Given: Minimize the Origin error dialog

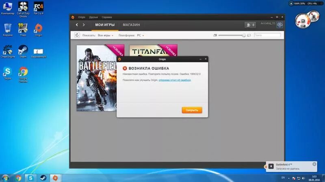Looking at the screenshot, I should pyautogui.click(x=200, y=59).
